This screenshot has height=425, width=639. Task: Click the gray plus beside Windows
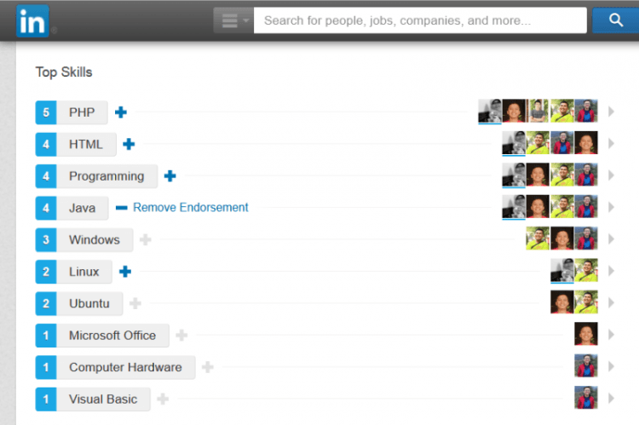146,239
